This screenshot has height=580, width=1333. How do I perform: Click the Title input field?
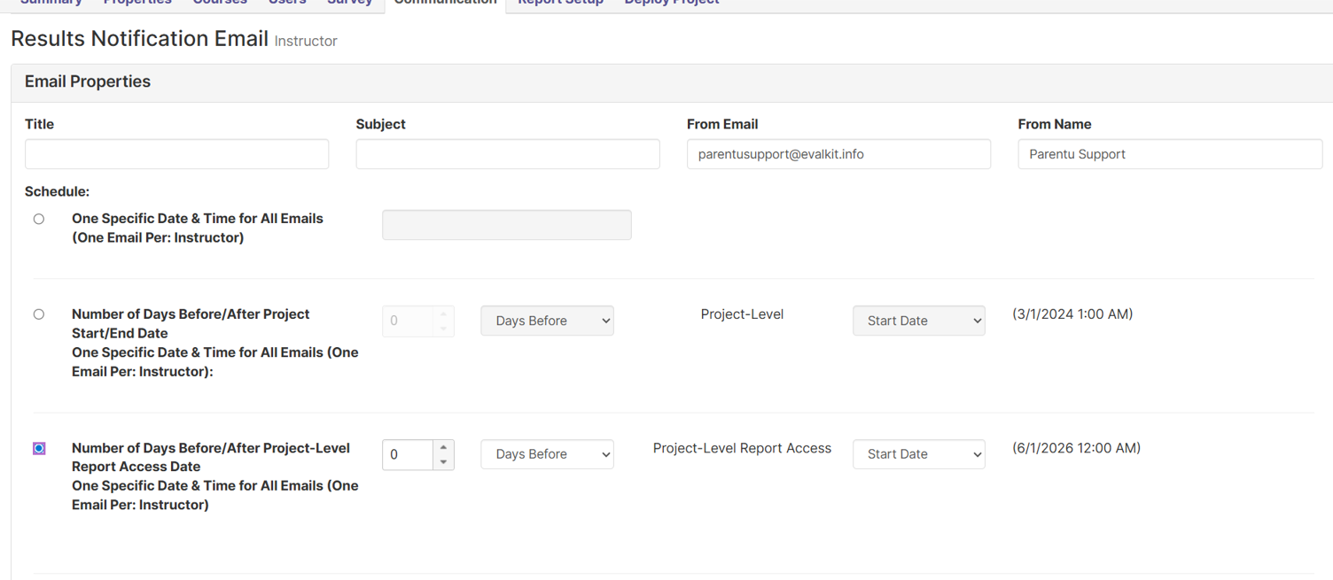pyautogui.click(x=177, y=154)
